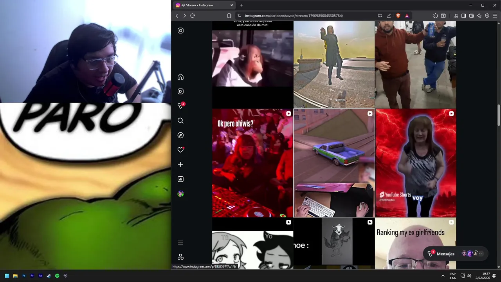Open profile avatar in Instagram sidebar
The height and width of the screenshot is (282, 501).
180,194
